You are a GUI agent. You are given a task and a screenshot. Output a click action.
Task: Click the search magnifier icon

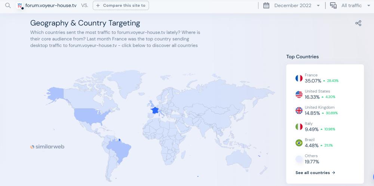[7, 6]
